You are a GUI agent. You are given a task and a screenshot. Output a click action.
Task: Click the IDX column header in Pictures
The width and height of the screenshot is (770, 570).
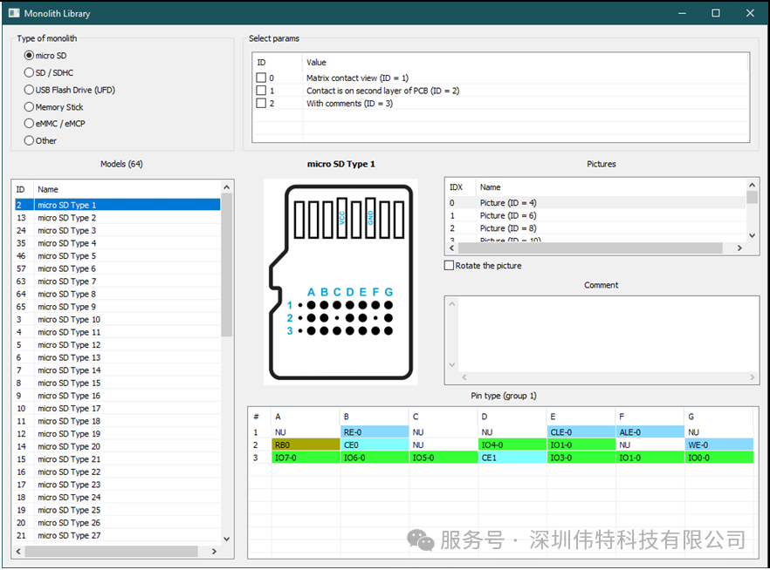(x=457, y=187)
